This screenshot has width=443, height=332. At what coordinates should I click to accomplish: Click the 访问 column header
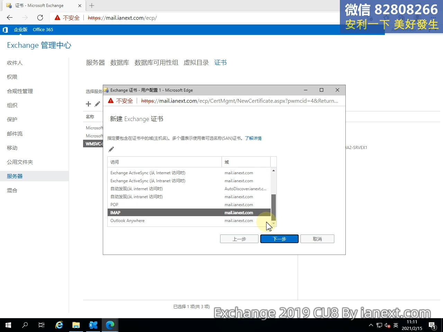[x=164, y=162]
